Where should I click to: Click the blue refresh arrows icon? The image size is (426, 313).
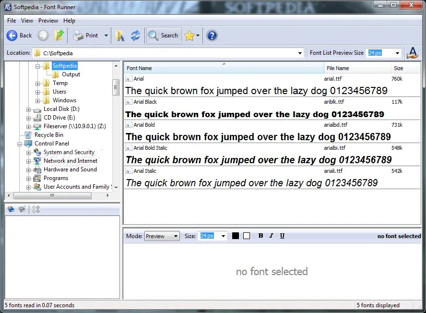[x=136, y=36]
